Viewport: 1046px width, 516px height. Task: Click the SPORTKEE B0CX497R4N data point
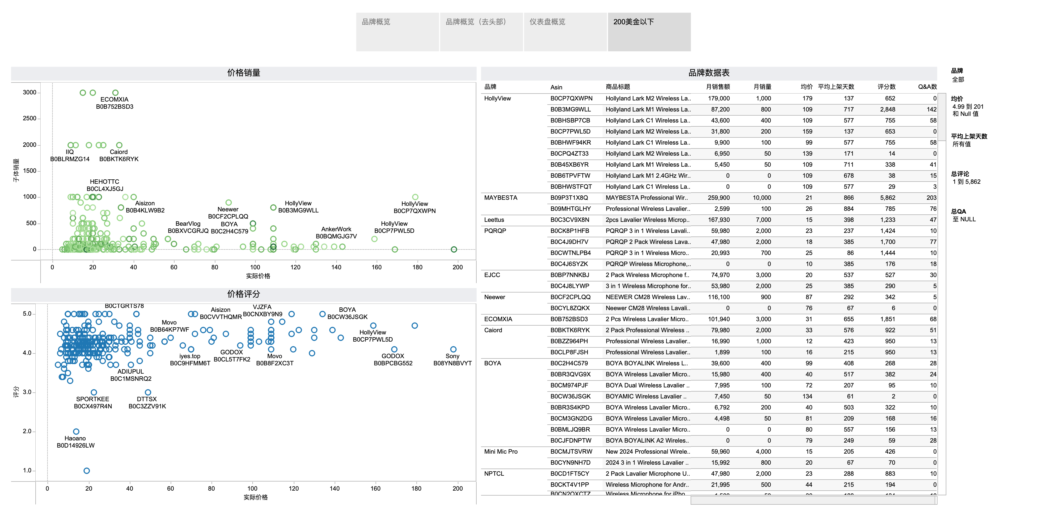pyautogui.click(x=94, y=392)
